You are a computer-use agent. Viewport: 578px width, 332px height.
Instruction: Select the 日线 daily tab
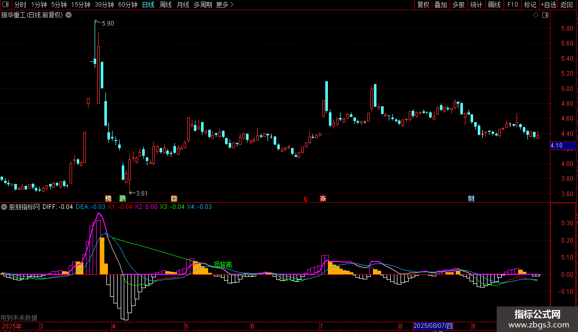click(148, 5)
